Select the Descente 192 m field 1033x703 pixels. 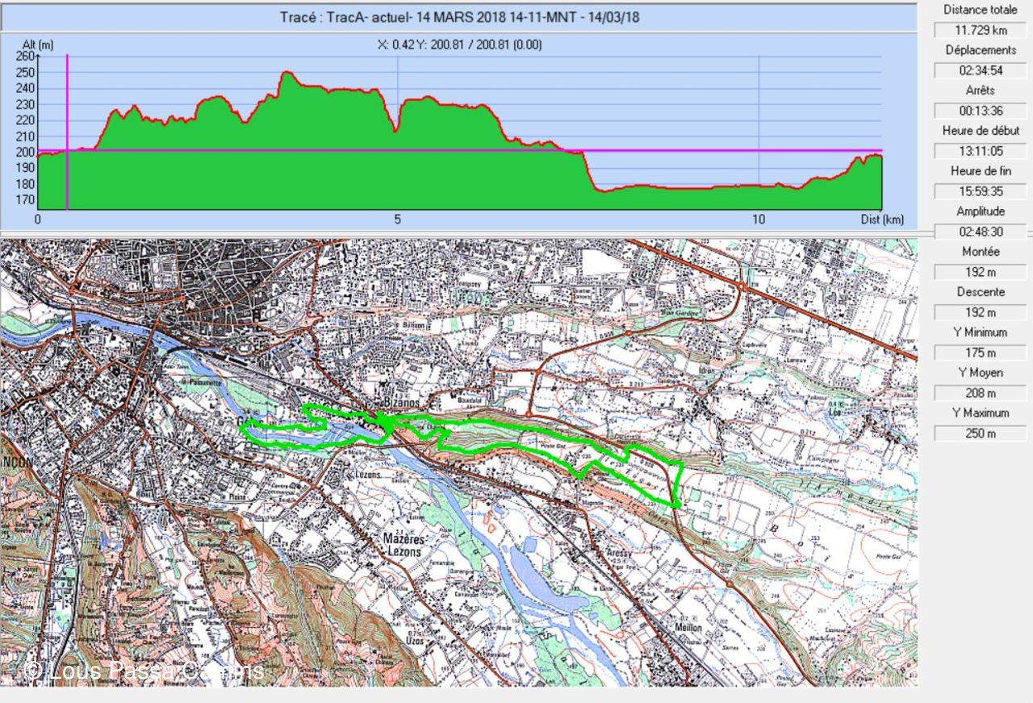[x=980, y=313]
